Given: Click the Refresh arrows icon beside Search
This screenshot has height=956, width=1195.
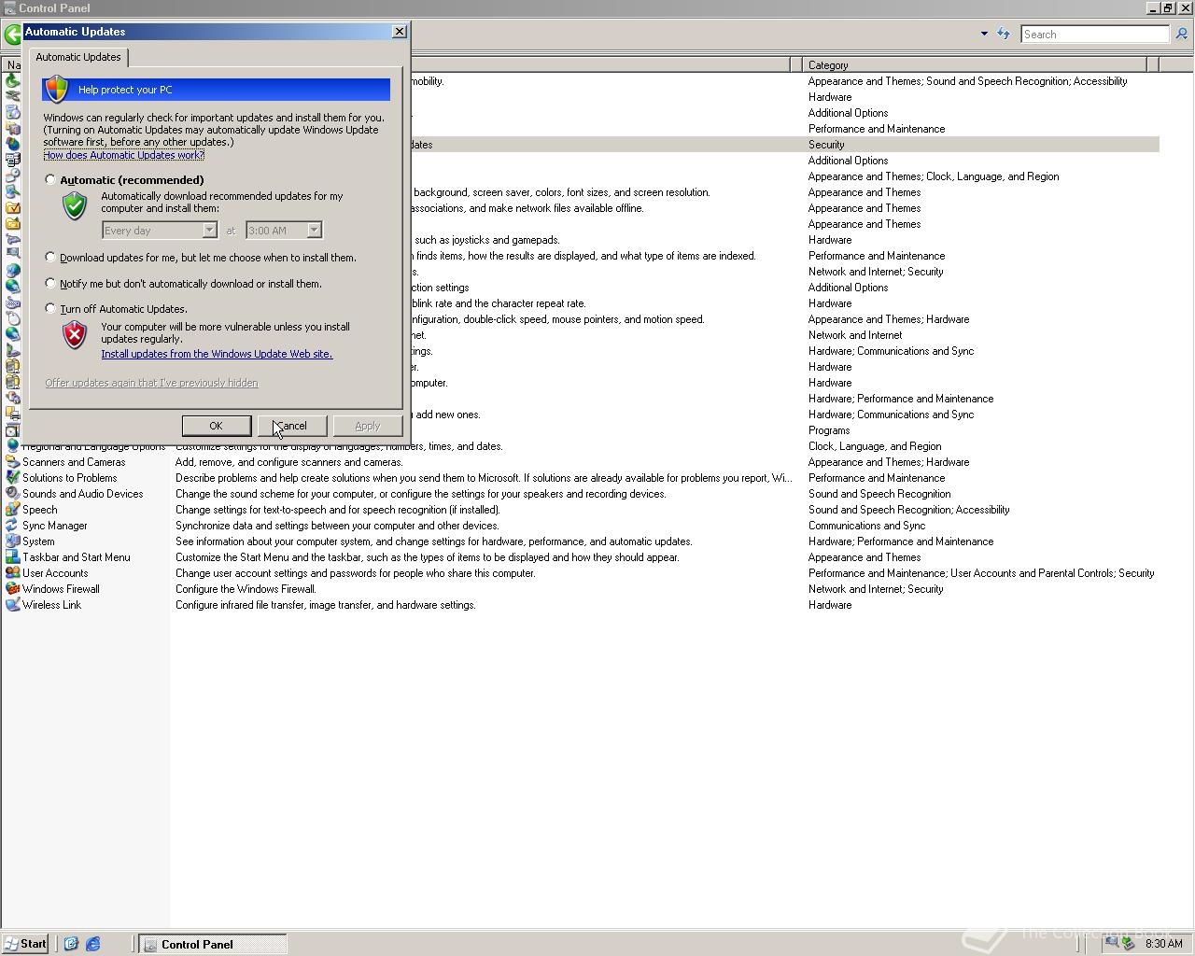Looking at the screenshot, I should coord(1004,34).
